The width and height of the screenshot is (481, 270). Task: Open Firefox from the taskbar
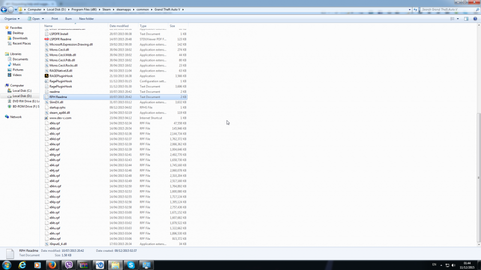[52, 265]
